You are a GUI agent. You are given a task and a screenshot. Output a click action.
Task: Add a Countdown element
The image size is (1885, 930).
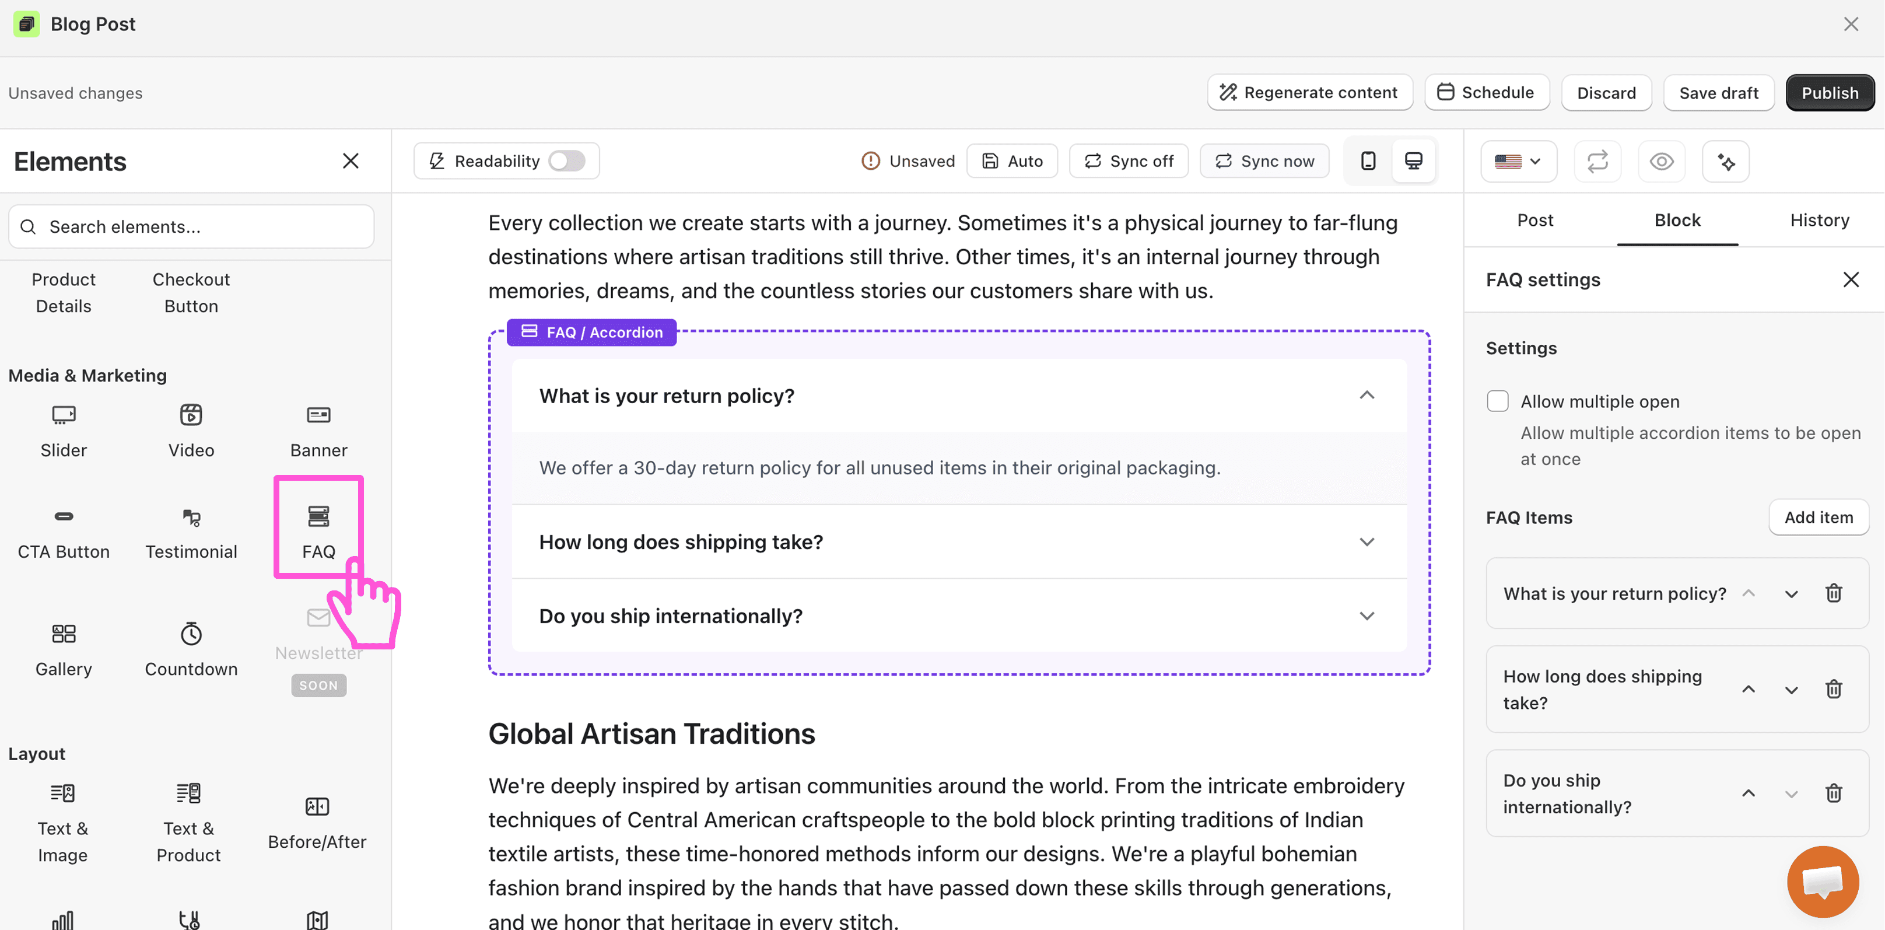pyautogui.click(x=191, y=649)
